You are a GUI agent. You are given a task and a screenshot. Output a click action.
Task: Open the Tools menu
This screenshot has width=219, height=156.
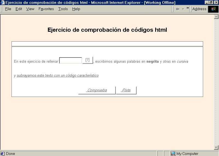[x=63, y=9]
